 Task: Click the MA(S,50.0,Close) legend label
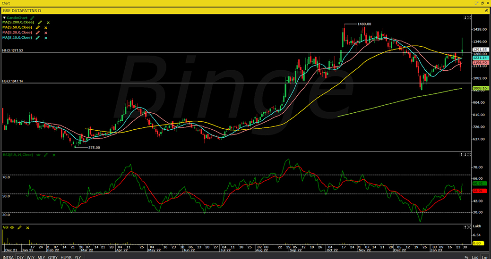click(x=18, y=27)
